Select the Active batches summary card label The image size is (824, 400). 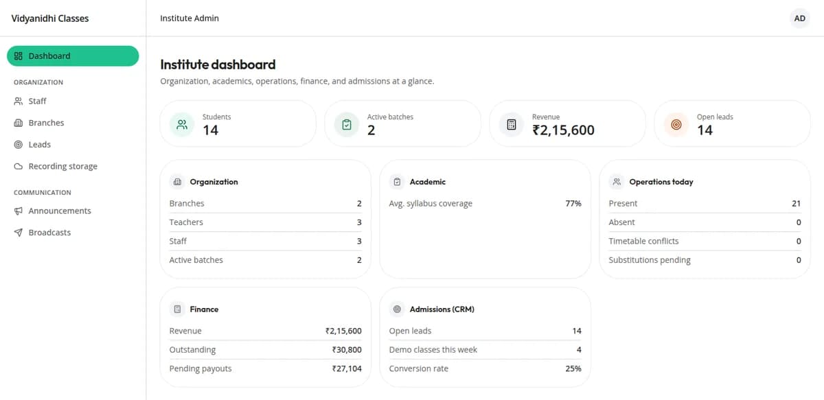coord(390,117)
